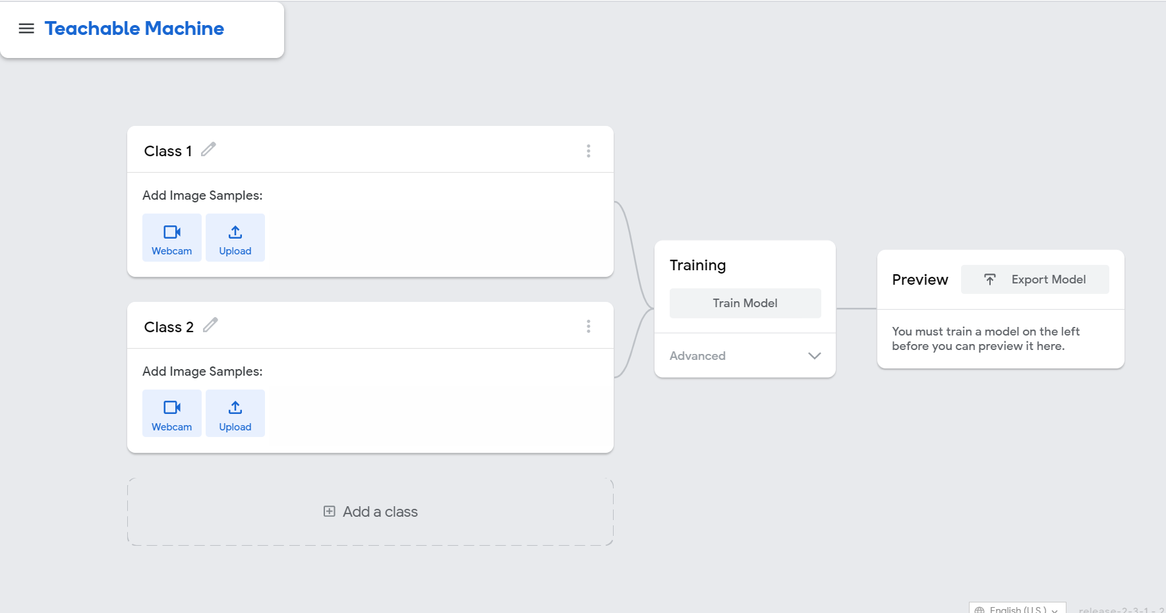
Task: Click Class 1 'Add Image Samples:' label
Action: [202, 195]
